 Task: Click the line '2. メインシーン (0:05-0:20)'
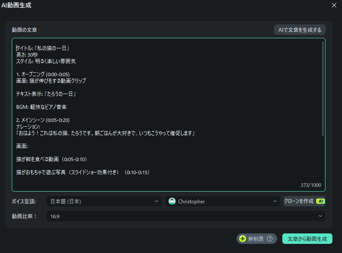click(x=43, y=120)
